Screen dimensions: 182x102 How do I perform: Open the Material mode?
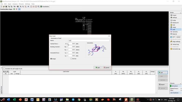point(175,34)
